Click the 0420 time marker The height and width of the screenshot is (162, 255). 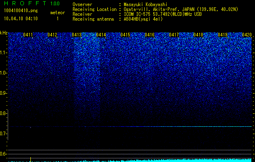point(247,35)
